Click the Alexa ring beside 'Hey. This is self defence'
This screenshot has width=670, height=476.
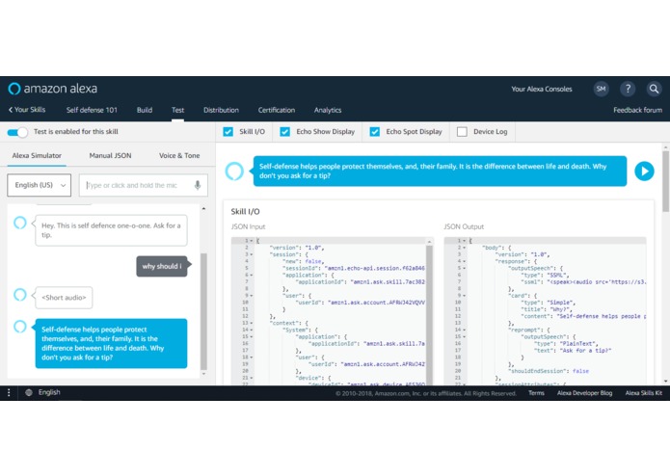coord(20,223)
